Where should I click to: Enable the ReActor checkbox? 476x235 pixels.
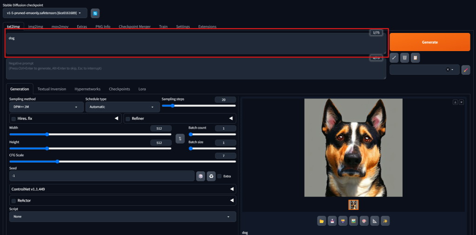click(x=13, y=201)
